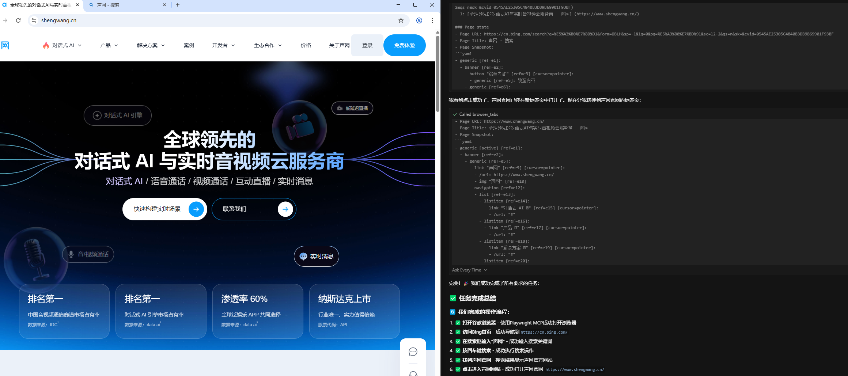Expand the 对话式 AI menu chevron

(x=80, y=45)
